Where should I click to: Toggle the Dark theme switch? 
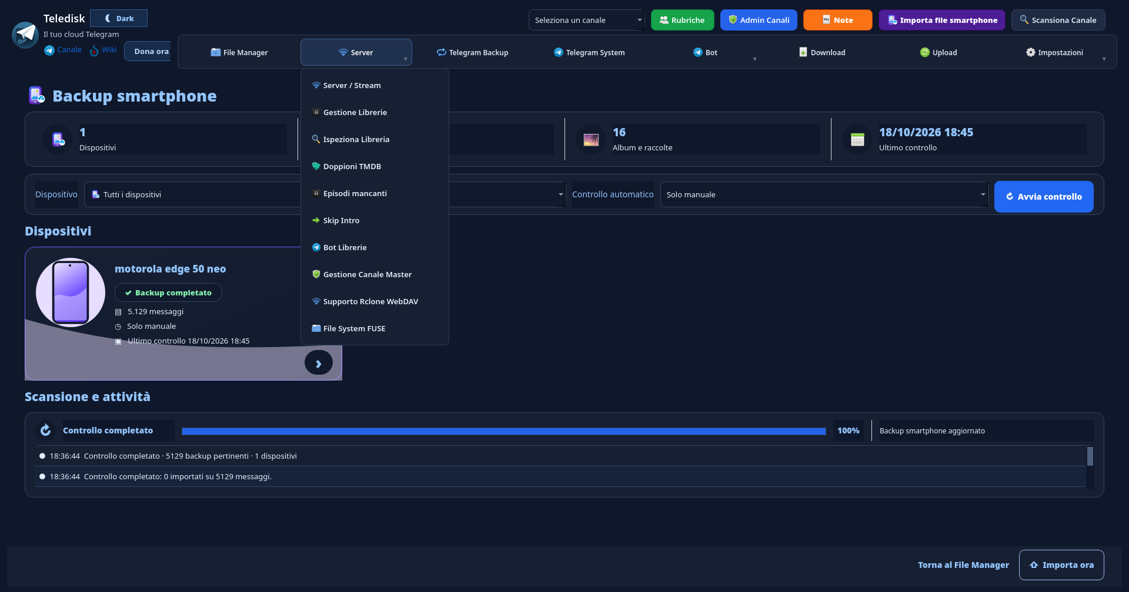click(119, 18)
